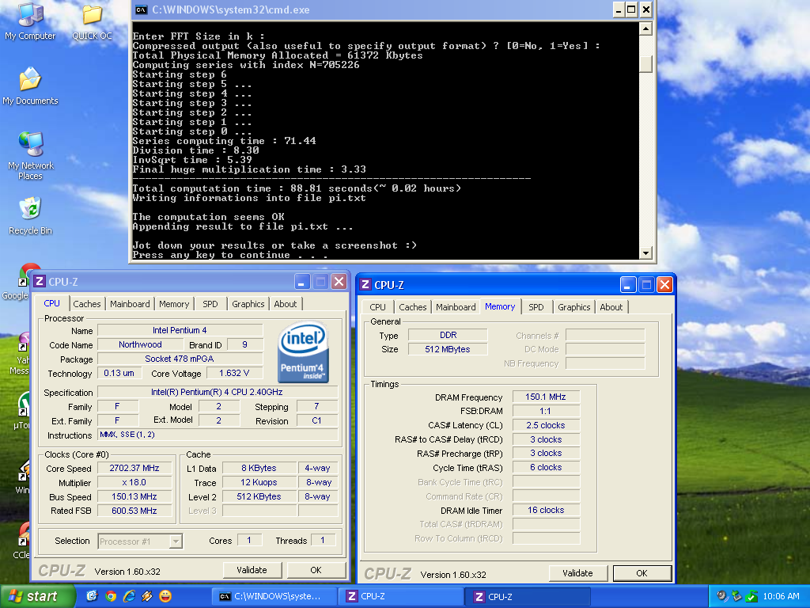Open Mainboard tab in the right CPU-Z window
The image size is (810, 608).
(x=456, y=307)
